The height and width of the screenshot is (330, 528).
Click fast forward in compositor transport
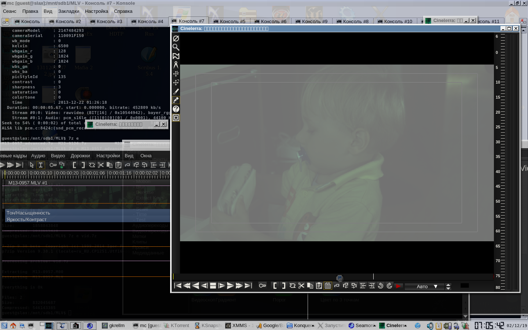pyautogui.click(x=239, y=286)
